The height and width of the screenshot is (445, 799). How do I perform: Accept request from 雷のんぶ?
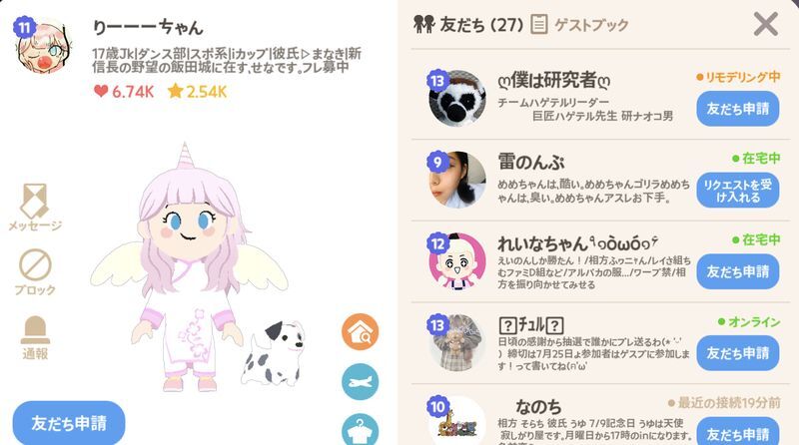pos(738,191)
